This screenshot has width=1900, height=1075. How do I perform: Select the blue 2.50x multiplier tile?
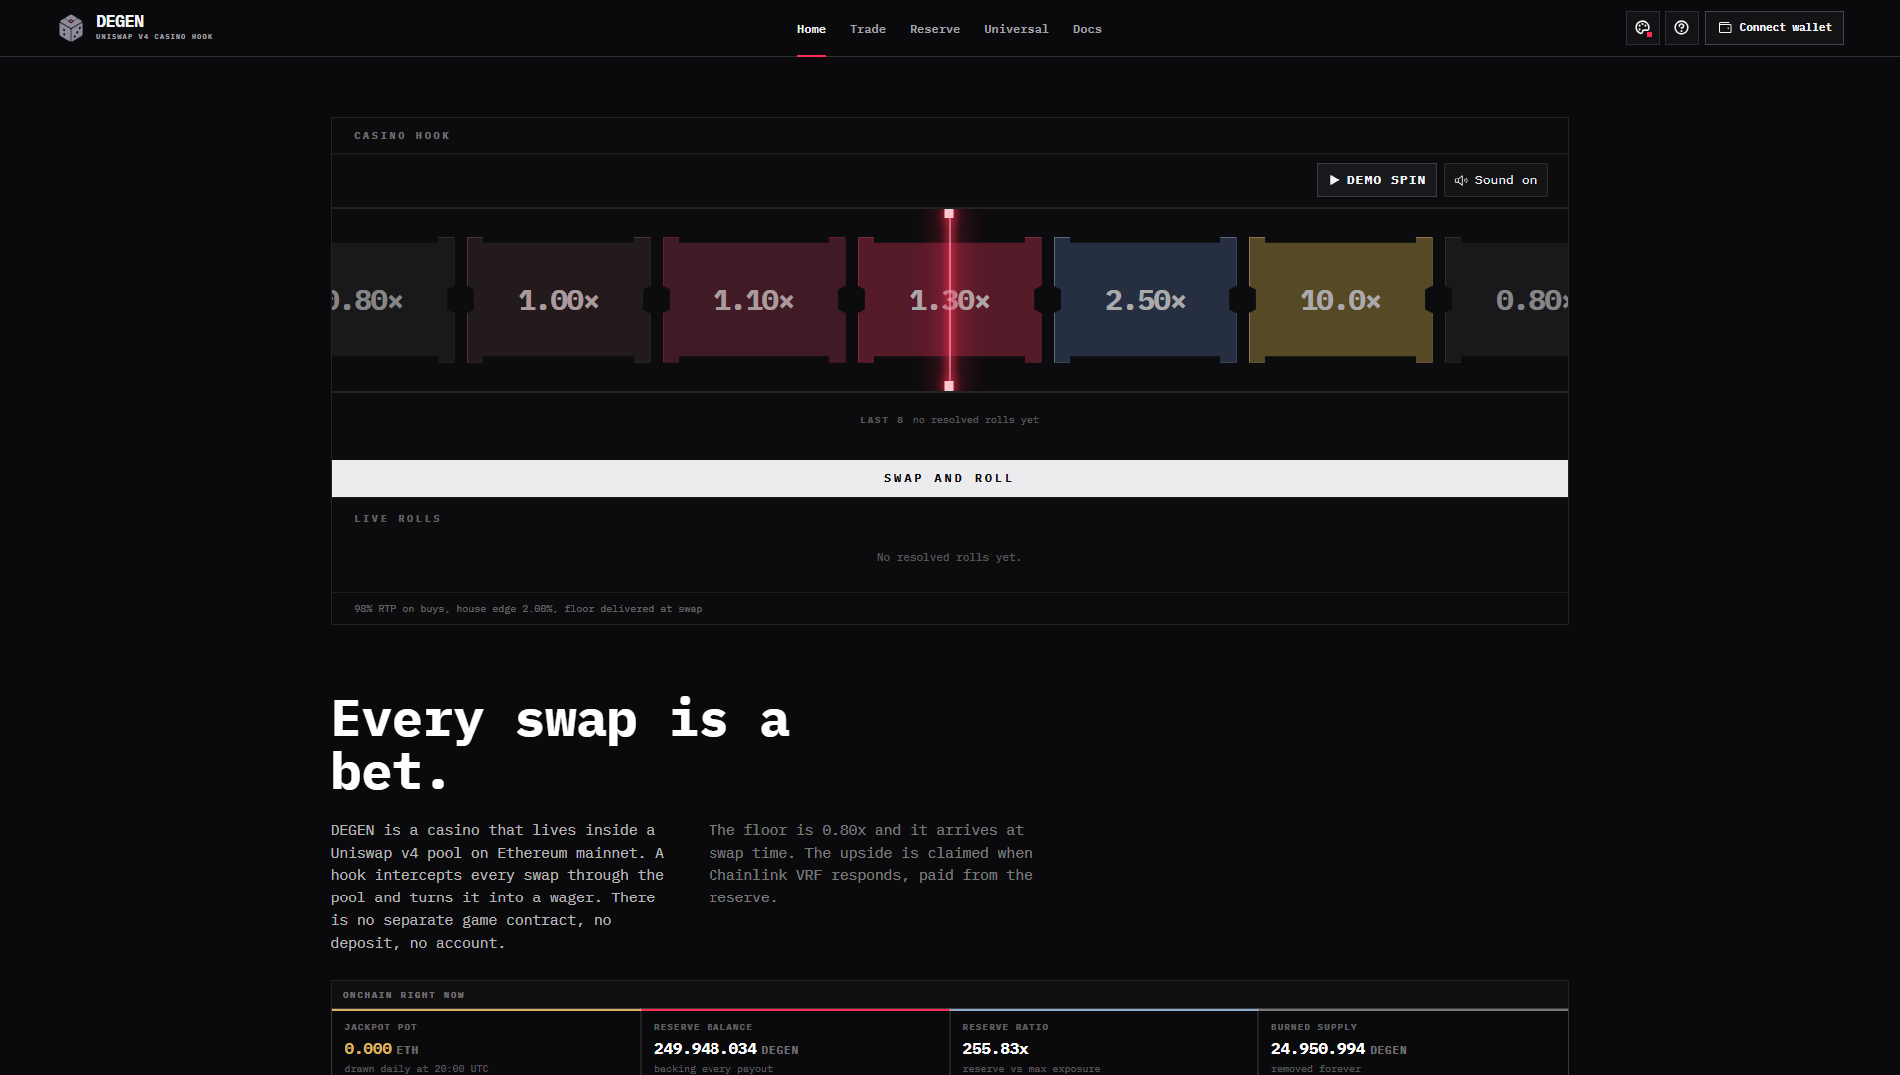1146,300
